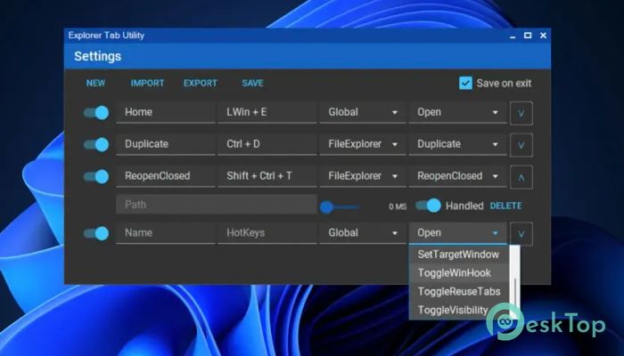Choose ToggleVisibility in the dropdown list
The height and width of the screenshot is (356, 624).
point(458,310)
